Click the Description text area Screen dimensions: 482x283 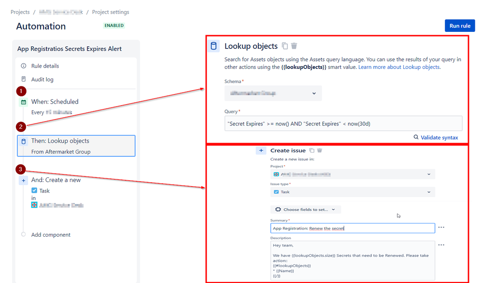click(x=353, y=260)
